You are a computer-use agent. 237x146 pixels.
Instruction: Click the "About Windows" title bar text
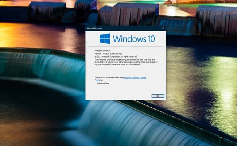[94, 28]
